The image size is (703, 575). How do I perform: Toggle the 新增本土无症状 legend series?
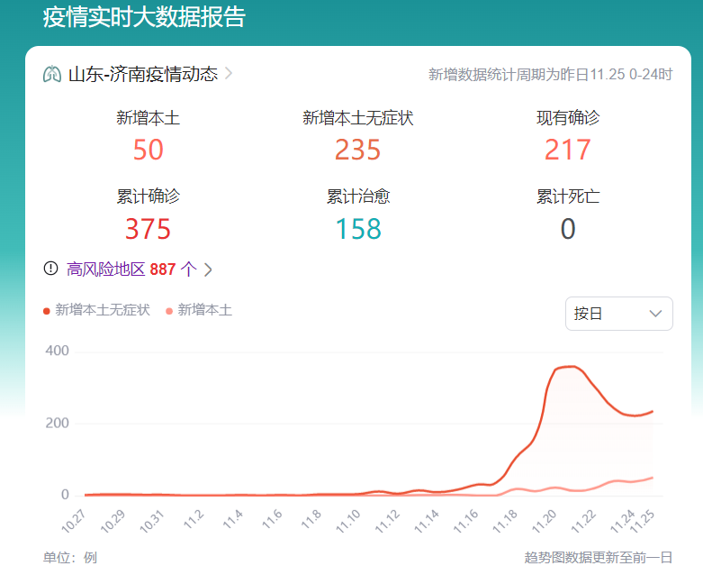(x=103, y=310)
